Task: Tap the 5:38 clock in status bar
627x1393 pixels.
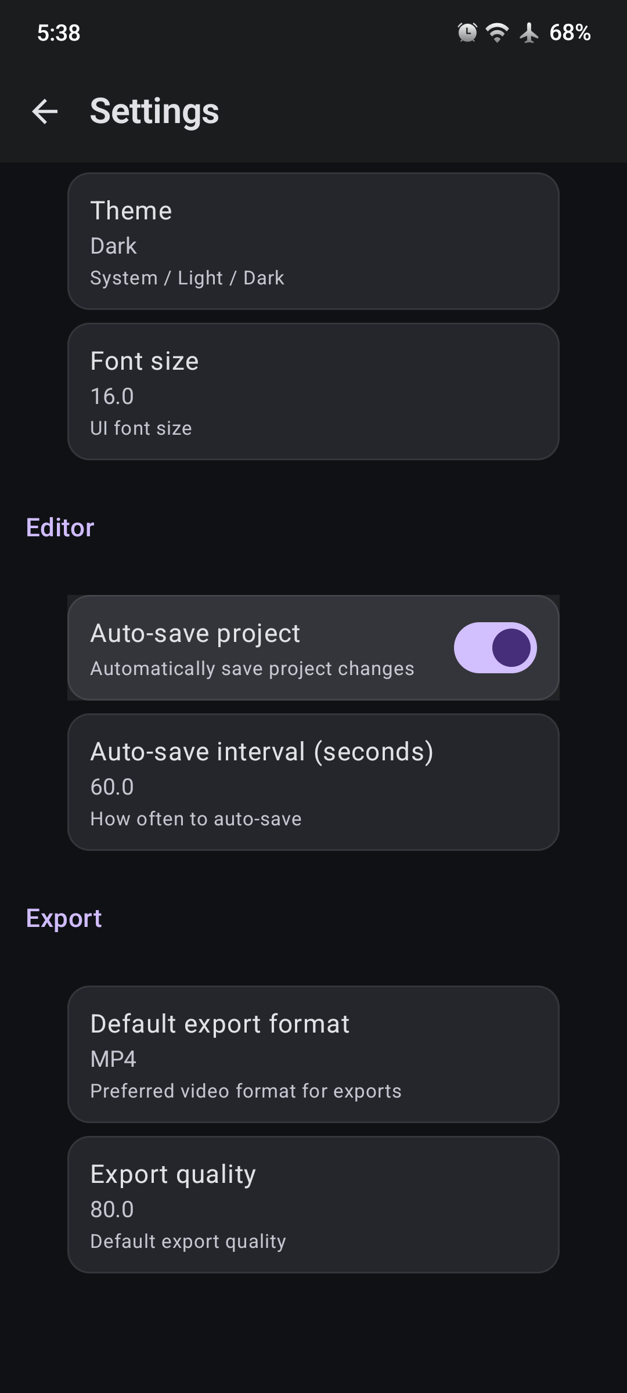Action: [59, 33]
